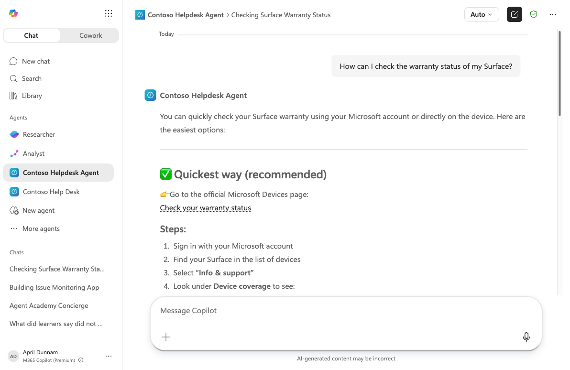The height and width of the screenshot is (370, 570).
Task: Open chat Checking Surface Warranty Sta...
Action: 57,269
